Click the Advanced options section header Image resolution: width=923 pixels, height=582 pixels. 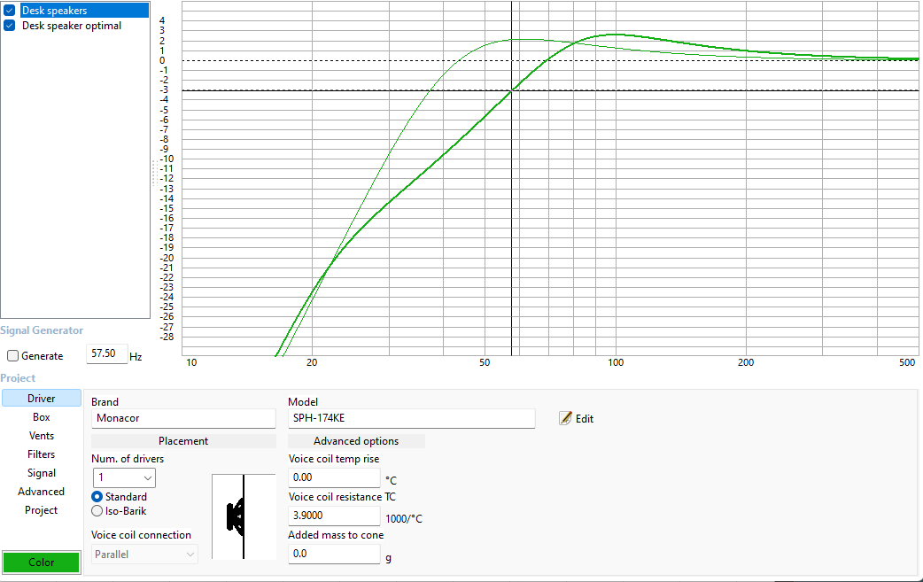[x=356, y=441]
